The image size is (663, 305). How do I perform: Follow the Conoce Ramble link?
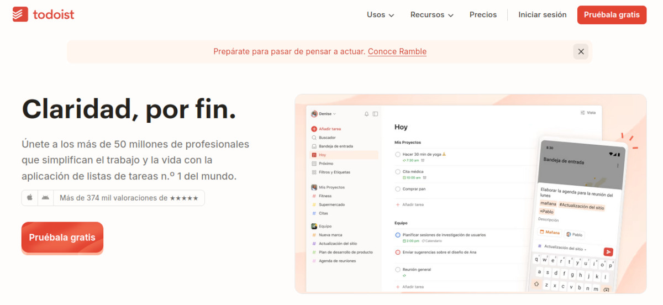pyautogui.click(x=397, y=51)
